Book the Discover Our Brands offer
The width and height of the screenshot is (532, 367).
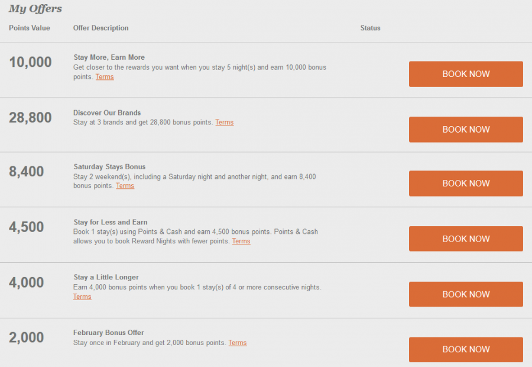point(466,130)
